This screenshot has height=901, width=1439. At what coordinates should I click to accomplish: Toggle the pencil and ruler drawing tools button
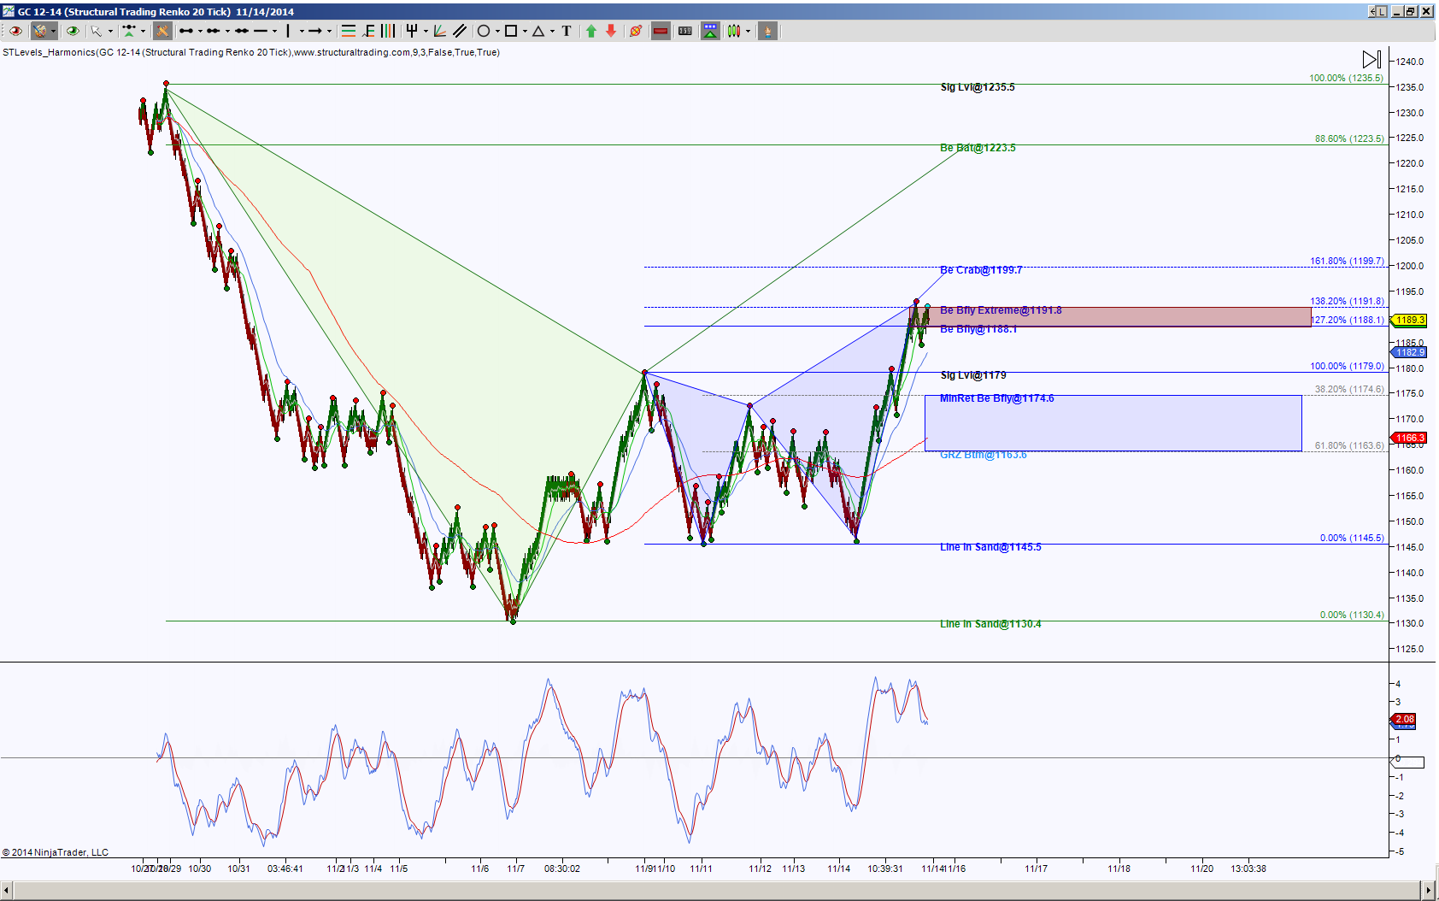coord(162,31)
